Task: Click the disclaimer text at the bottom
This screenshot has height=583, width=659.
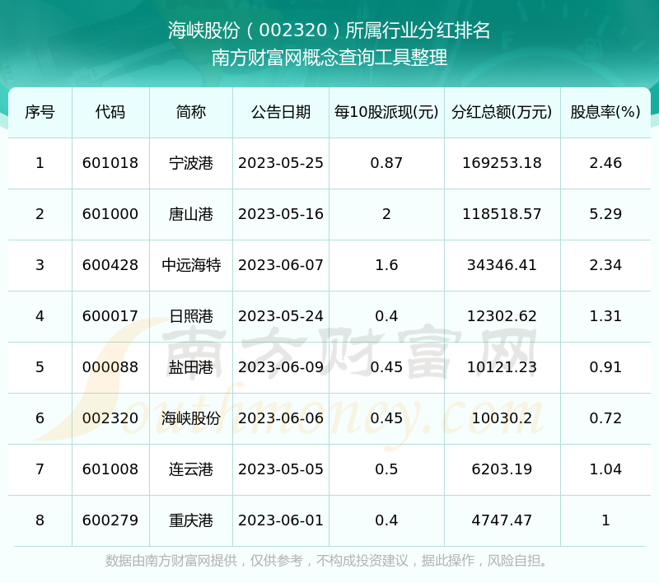Action: (329, 562)
